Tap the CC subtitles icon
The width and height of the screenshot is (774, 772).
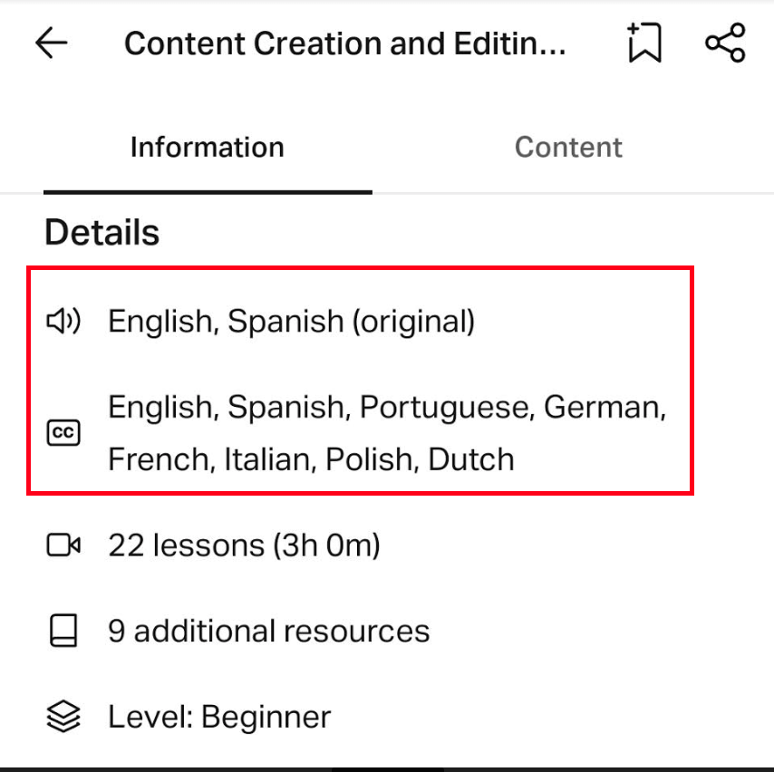pyautogui.click(x=63, y=432)
